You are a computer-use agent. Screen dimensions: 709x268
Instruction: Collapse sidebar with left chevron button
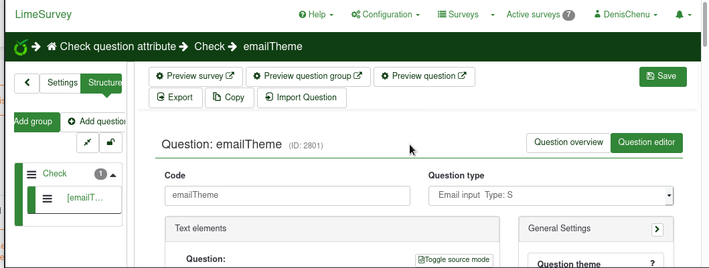27,83
